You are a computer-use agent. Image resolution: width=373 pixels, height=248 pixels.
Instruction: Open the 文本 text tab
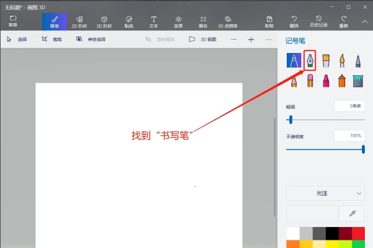[x=153, y=22]
